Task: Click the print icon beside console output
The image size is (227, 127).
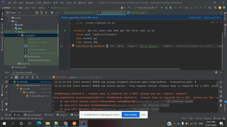Action: click(221, 101)
